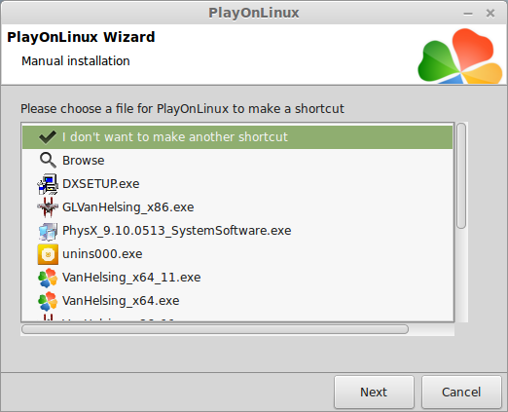The image size is (508, 412).
Task: Click the yellow unins000.exe icon
Action: pyautogui.click(x=48, y=254)
